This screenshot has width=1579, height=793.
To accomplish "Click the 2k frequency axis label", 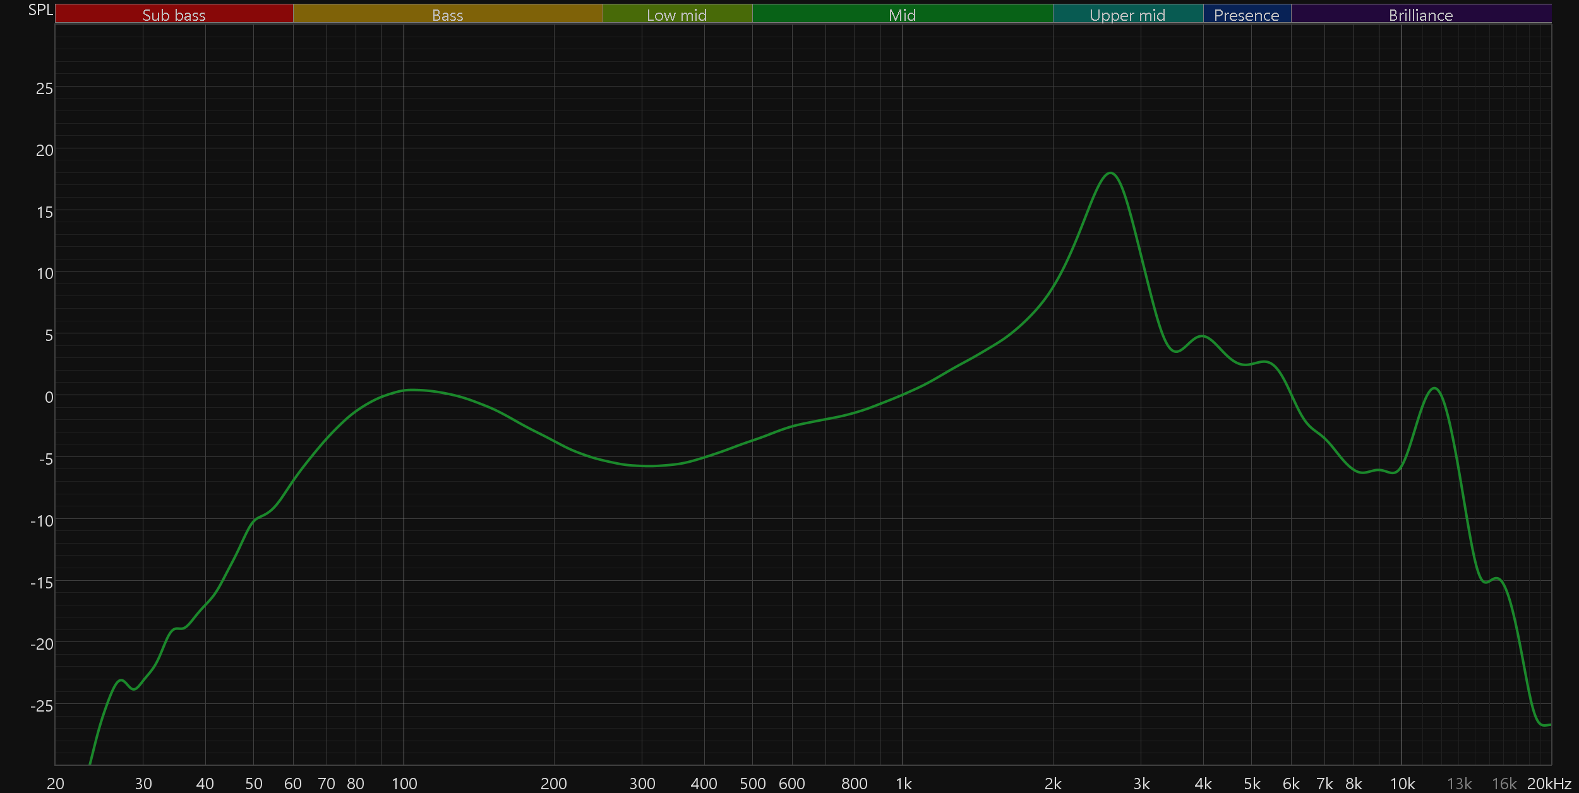I will (1053, 784).
